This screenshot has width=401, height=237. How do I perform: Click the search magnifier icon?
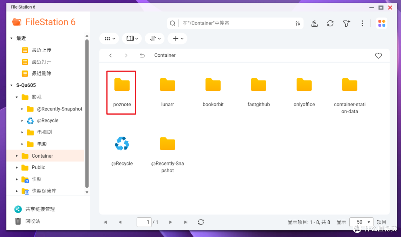click(173, 23)
